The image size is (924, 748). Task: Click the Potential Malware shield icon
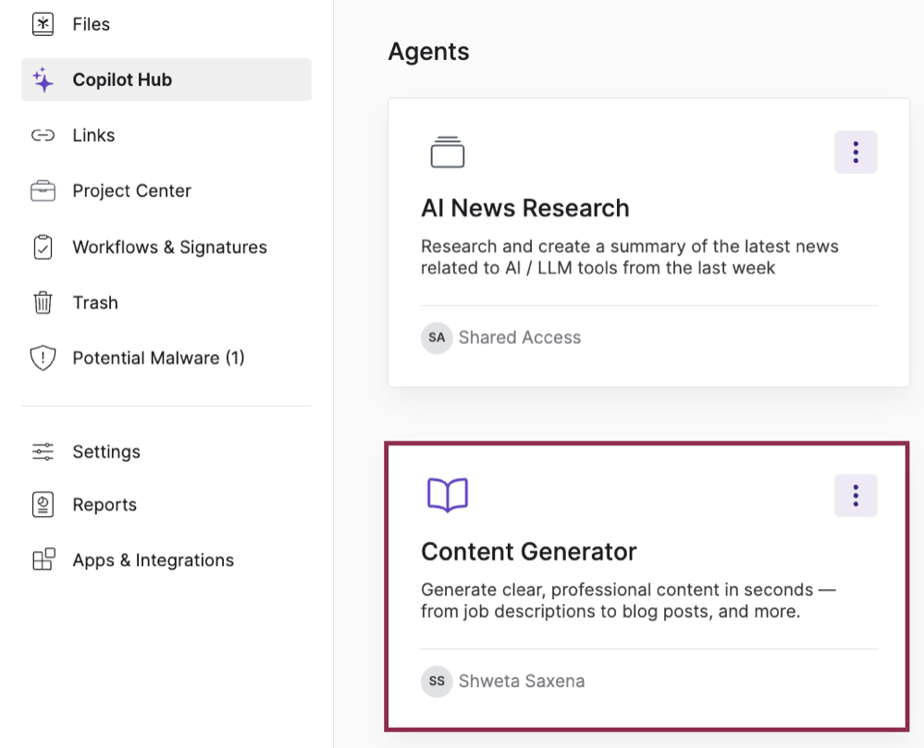click(x=43, y=359)
